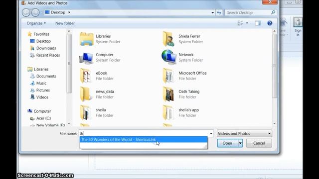The image size is (319, 179).
Task: Select the news_data folder icon
Action: point(85,94)
